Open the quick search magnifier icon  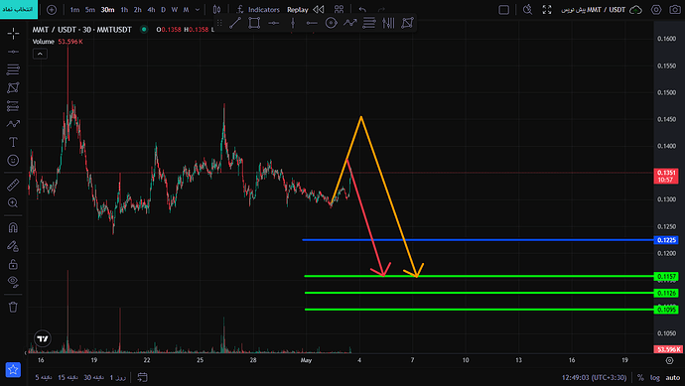coord(528,10)
